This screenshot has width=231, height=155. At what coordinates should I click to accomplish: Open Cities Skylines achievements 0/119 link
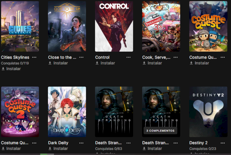pos(15,63)
